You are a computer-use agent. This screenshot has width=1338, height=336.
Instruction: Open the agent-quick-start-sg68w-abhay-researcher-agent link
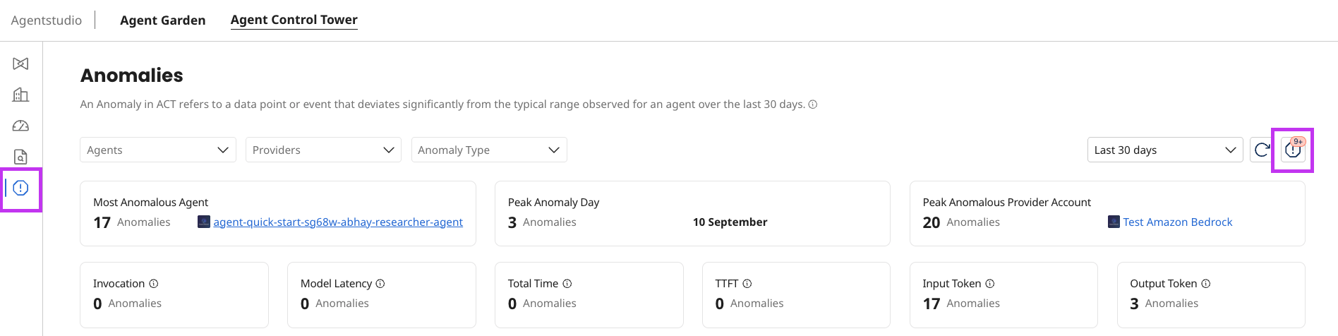click(338, 222)
